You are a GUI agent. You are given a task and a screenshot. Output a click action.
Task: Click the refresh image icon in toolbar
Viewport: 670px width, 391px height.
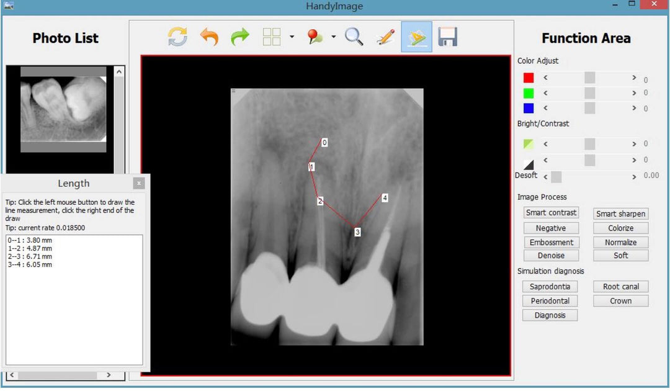[177, 37]
